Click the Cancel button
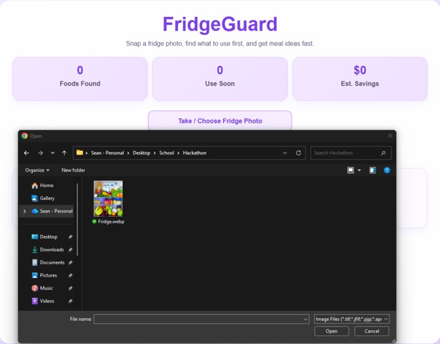 [x=372, y=331]
